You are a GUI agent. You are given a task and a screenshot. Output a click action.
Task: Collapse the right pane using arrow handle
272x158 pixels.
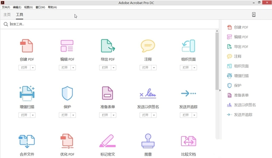click(220, 90)
